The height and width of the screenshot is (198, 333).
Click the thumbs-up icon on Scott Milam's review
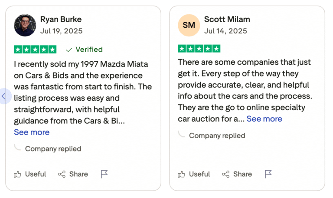[x=182, y=174]
